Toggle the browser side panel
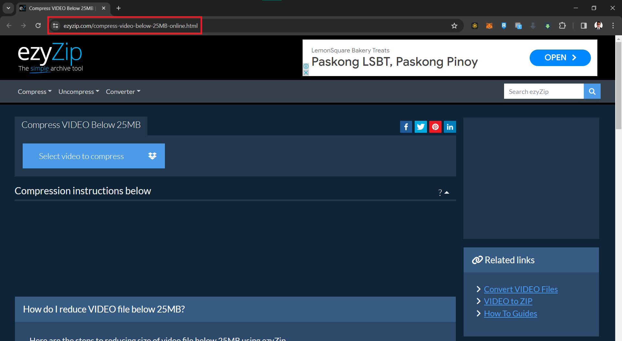622x341 pixels. pos(584,26)
